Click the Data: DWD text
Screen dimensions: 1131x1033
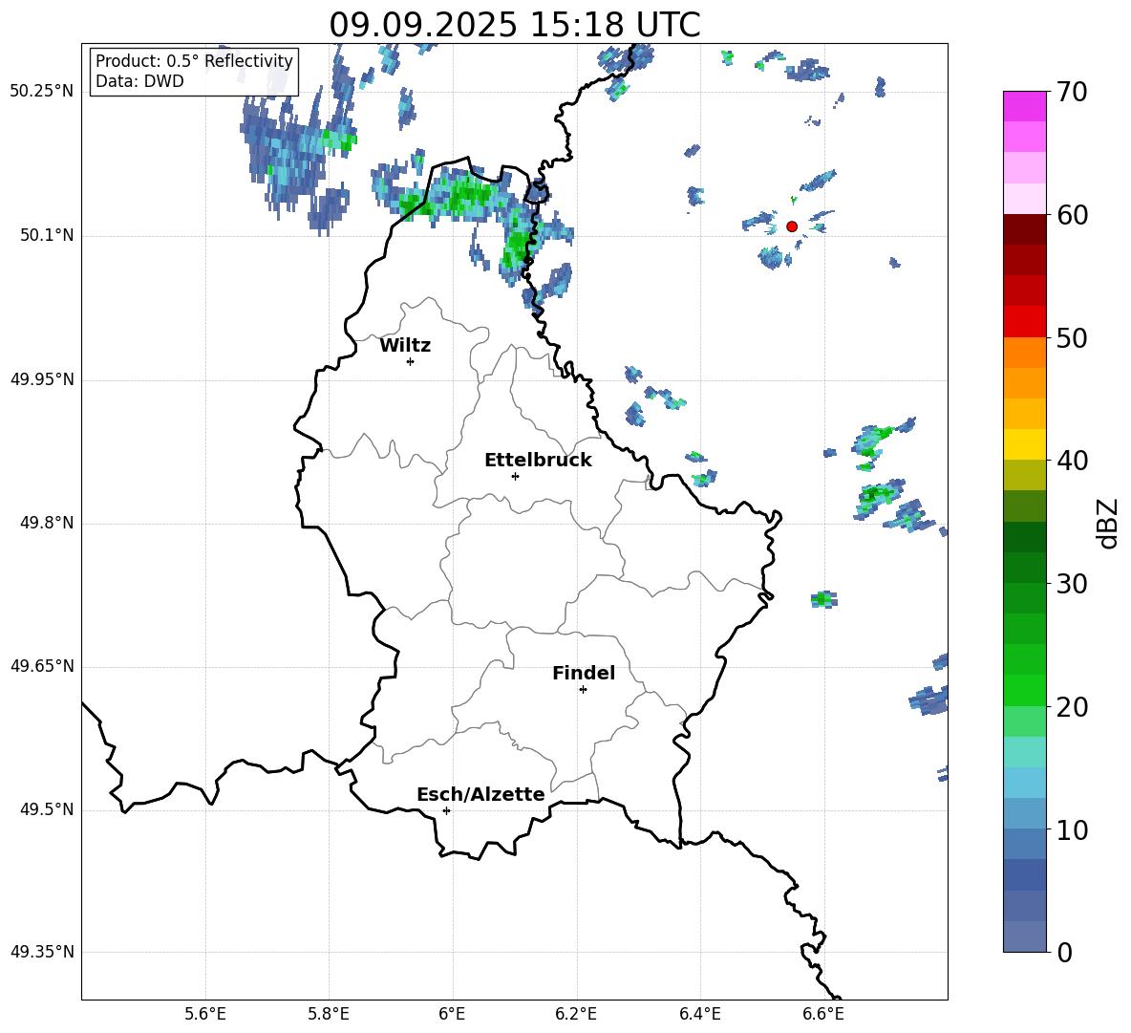[139, 81]
